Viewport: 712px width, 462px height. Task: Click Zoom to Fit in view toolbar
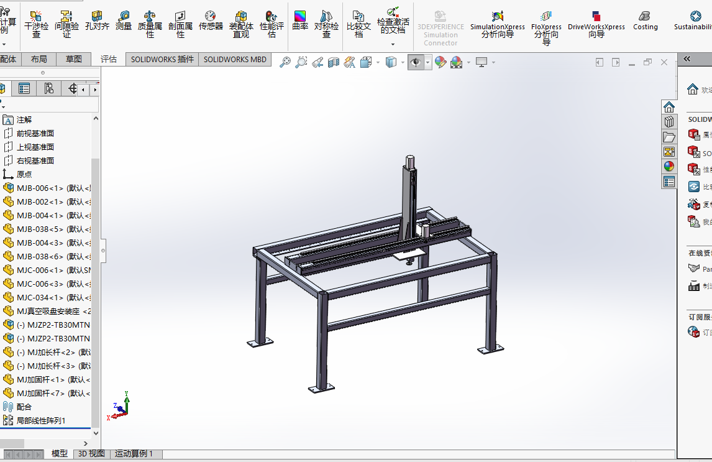285,62
